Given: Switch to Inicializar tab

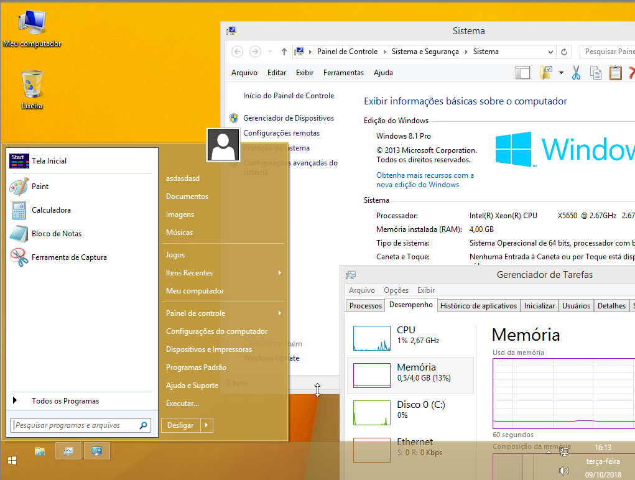Looking at the screenshot, I should (539, 305).
